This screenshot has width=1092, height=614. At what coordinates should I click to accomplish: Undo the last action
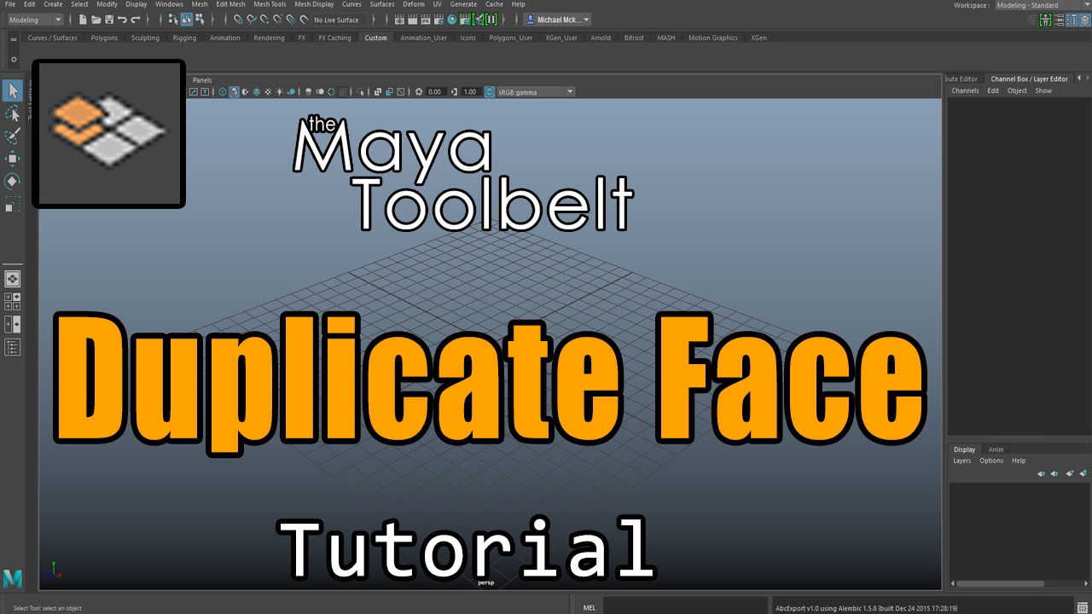(x=122, y=20)
